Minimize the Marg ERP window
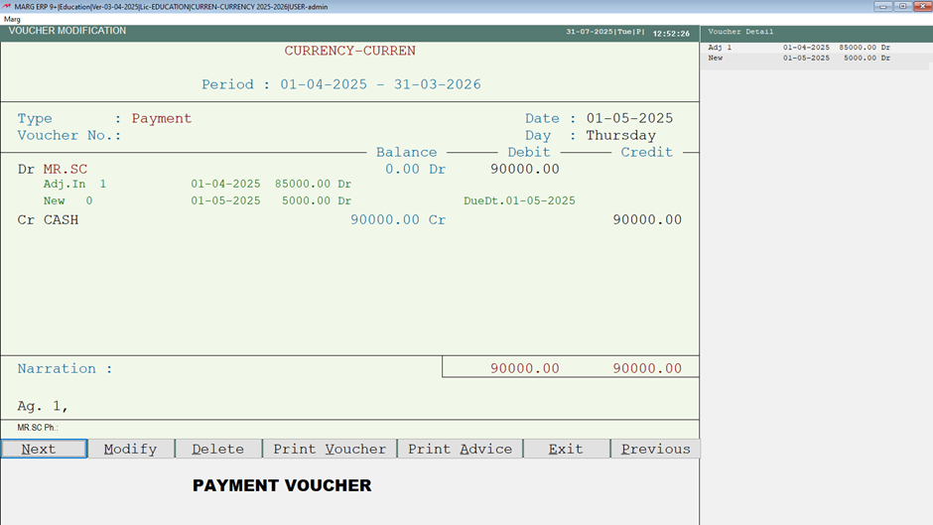Image resolution: width=933 pixels, height=525 pixels. click(x=881, y=6)
